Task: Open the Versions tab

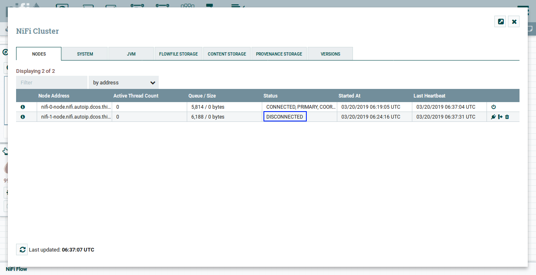Action: [330, 54]
